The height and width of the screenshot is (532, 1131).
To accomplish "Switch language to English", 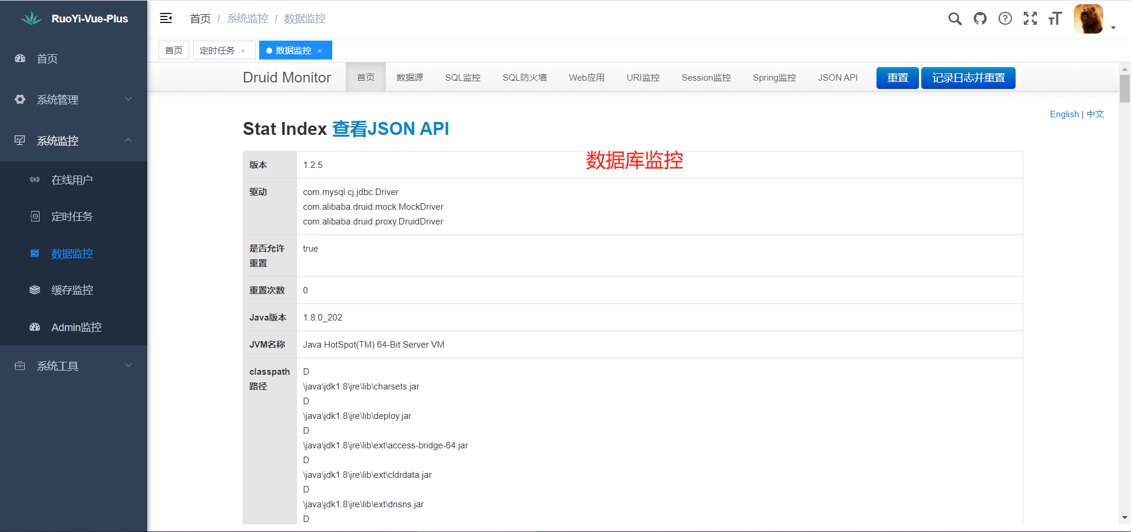I will (x=1064, y=114).
